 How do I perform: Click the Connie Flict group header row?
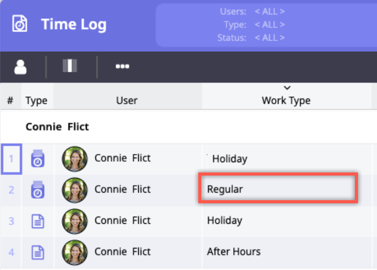(x=58, y=126)
